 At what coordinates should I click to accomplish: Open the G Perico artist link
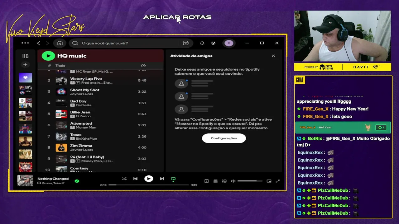click(x=83, y=116)
